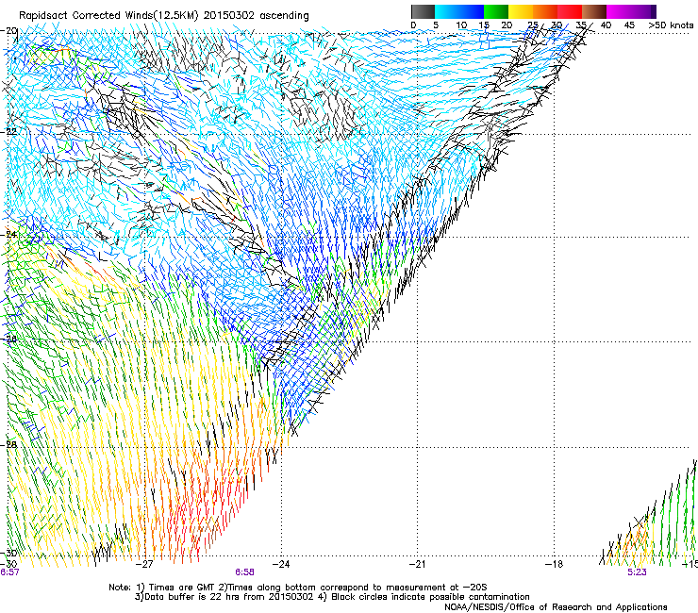The height and width of the screenshot is (613, 698).
Task: Click the ">50 knots" legend label
Action: click(x=671, y=25)
